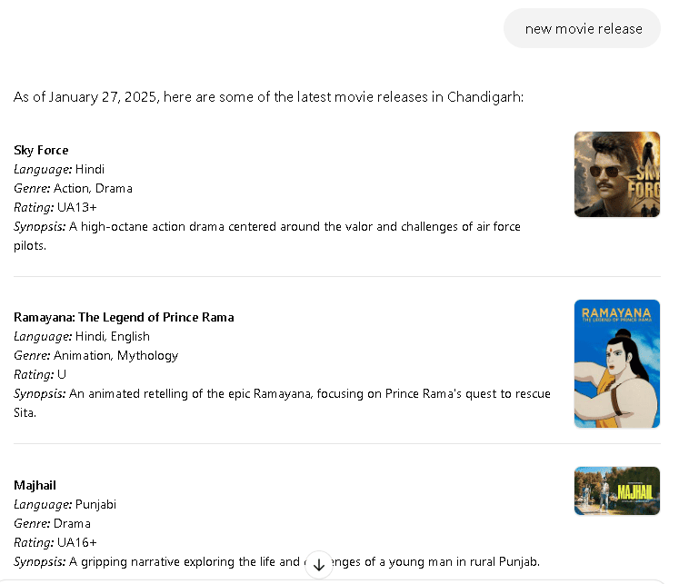Screen dimensions: 679x584
Task: Click Ramayana's 'Hindi, English' language line
Action: [82, 336]
